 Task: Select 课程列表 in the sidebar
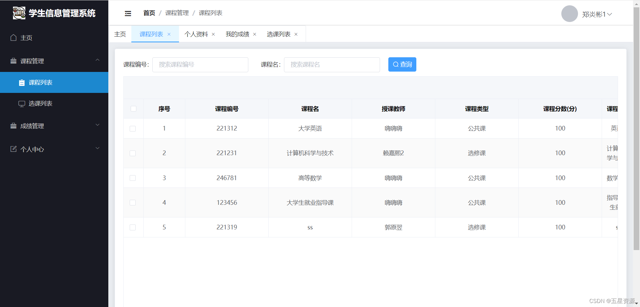point(54,83)
